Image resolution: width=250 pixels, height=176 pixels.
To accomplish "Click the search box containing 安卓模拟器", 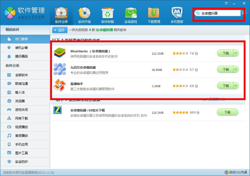I will pos(217,13).
